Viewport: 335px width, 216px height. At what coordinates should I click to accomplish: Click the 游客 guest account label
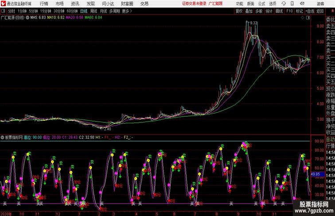coord(320,4)
